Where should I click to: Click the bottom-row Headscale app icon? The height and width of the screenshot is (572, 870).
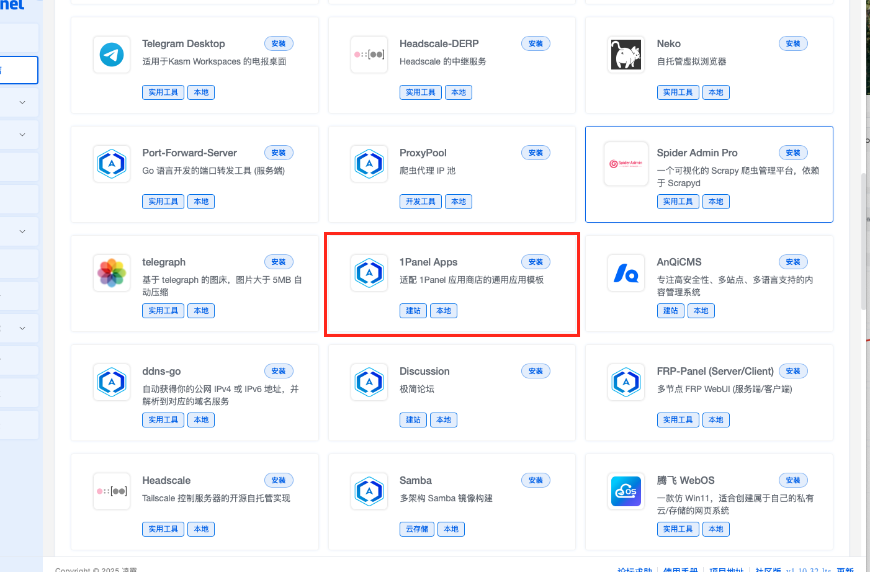(x=112, y=491)
